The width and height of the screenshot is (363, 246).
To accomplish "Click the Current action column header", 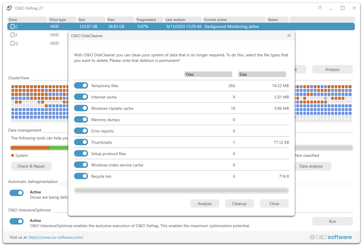I will [234, 19].
